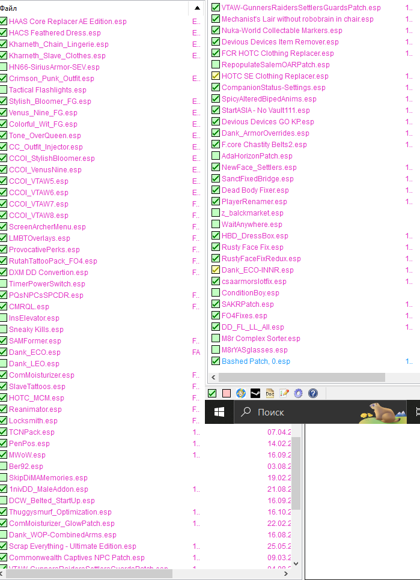
Task: Launch Fallout 4 via Vault Boy icon
Action: point(241,393)
